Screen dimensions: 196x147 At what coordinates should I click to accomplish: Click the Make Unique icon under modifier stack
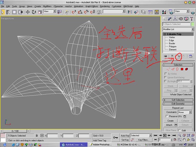tap(179, 56)
